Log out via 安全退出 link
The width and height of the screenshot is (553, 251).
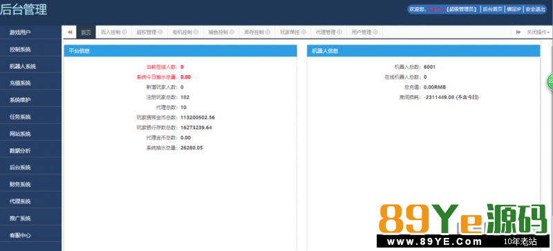coord(535,10)
